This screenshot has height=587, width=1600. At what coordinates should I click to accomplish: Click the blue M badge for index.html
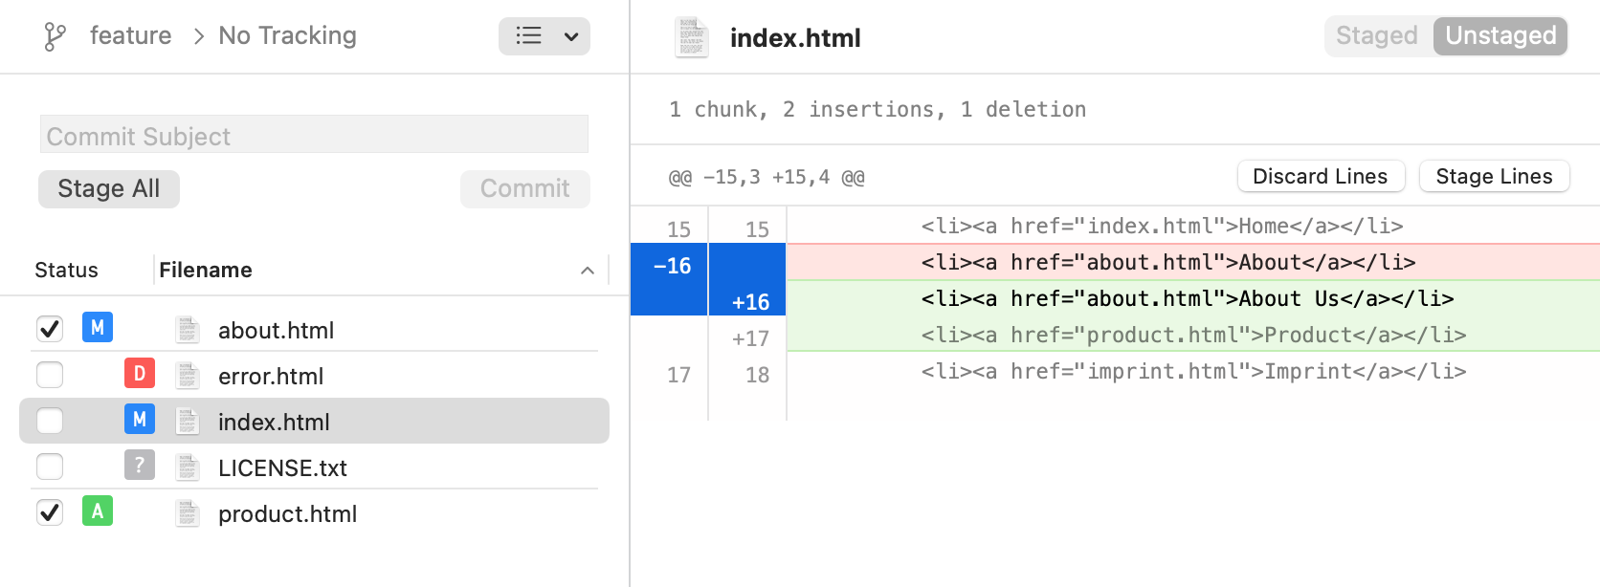(x=140, y=420)
